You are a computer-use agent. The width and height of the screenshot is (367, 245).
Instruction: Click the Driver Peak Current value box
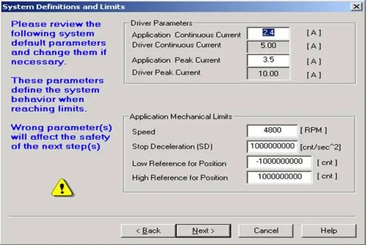(x=268, y=73)
